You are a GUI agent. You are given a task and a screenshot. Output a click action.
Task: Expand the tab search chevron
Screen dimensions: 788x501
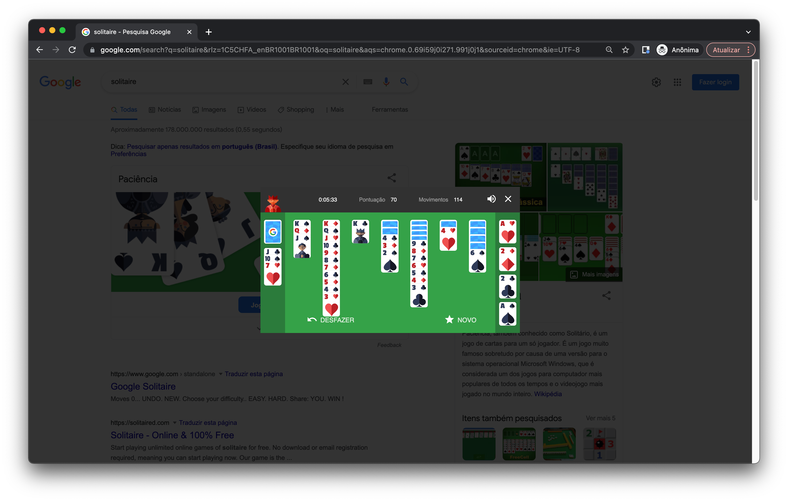748,32
